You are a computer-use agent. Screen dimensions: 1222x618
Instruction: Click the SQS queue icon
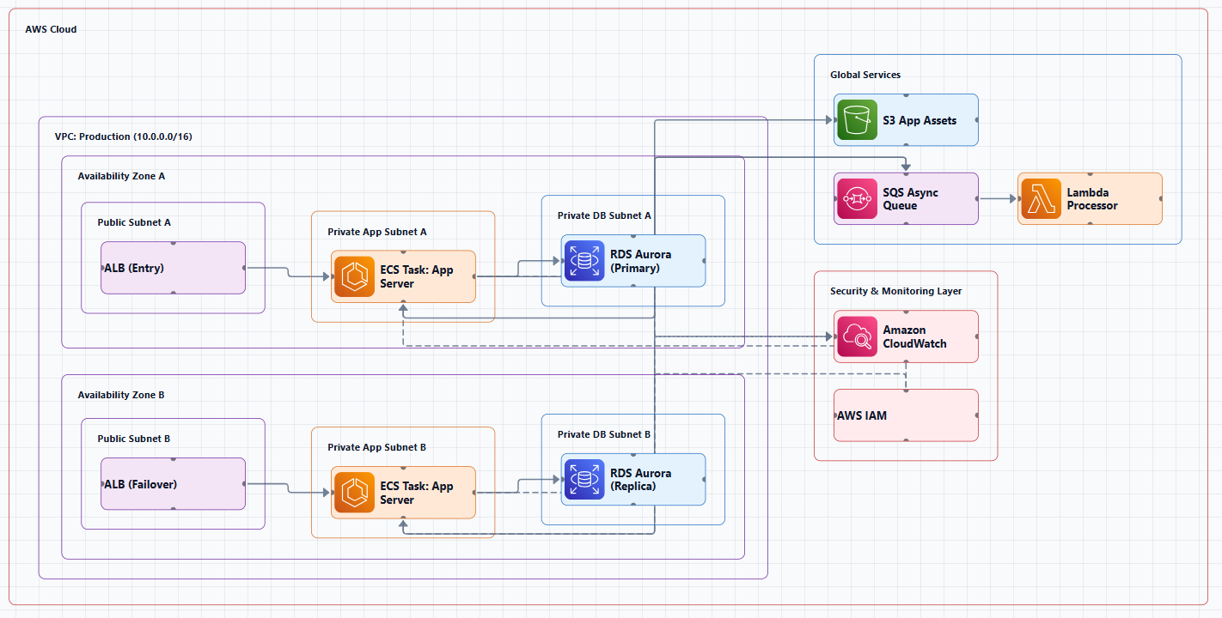(858, 199)
